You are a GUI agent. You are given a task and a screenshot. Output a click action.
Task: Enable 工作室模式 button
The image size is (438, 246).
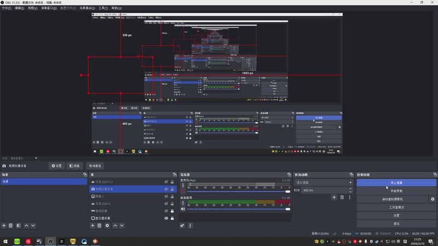[x=396, y=207]
